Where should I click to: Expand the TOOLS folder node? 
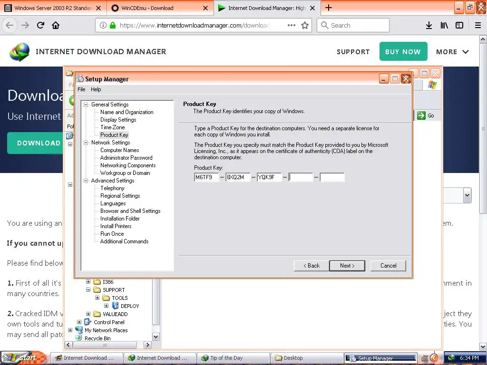(97, 298)
